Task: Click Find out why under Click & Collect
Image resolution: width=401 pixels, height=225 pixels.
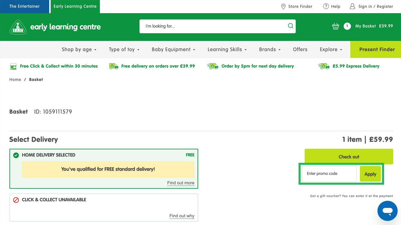Action: click(x=182, y=216)
